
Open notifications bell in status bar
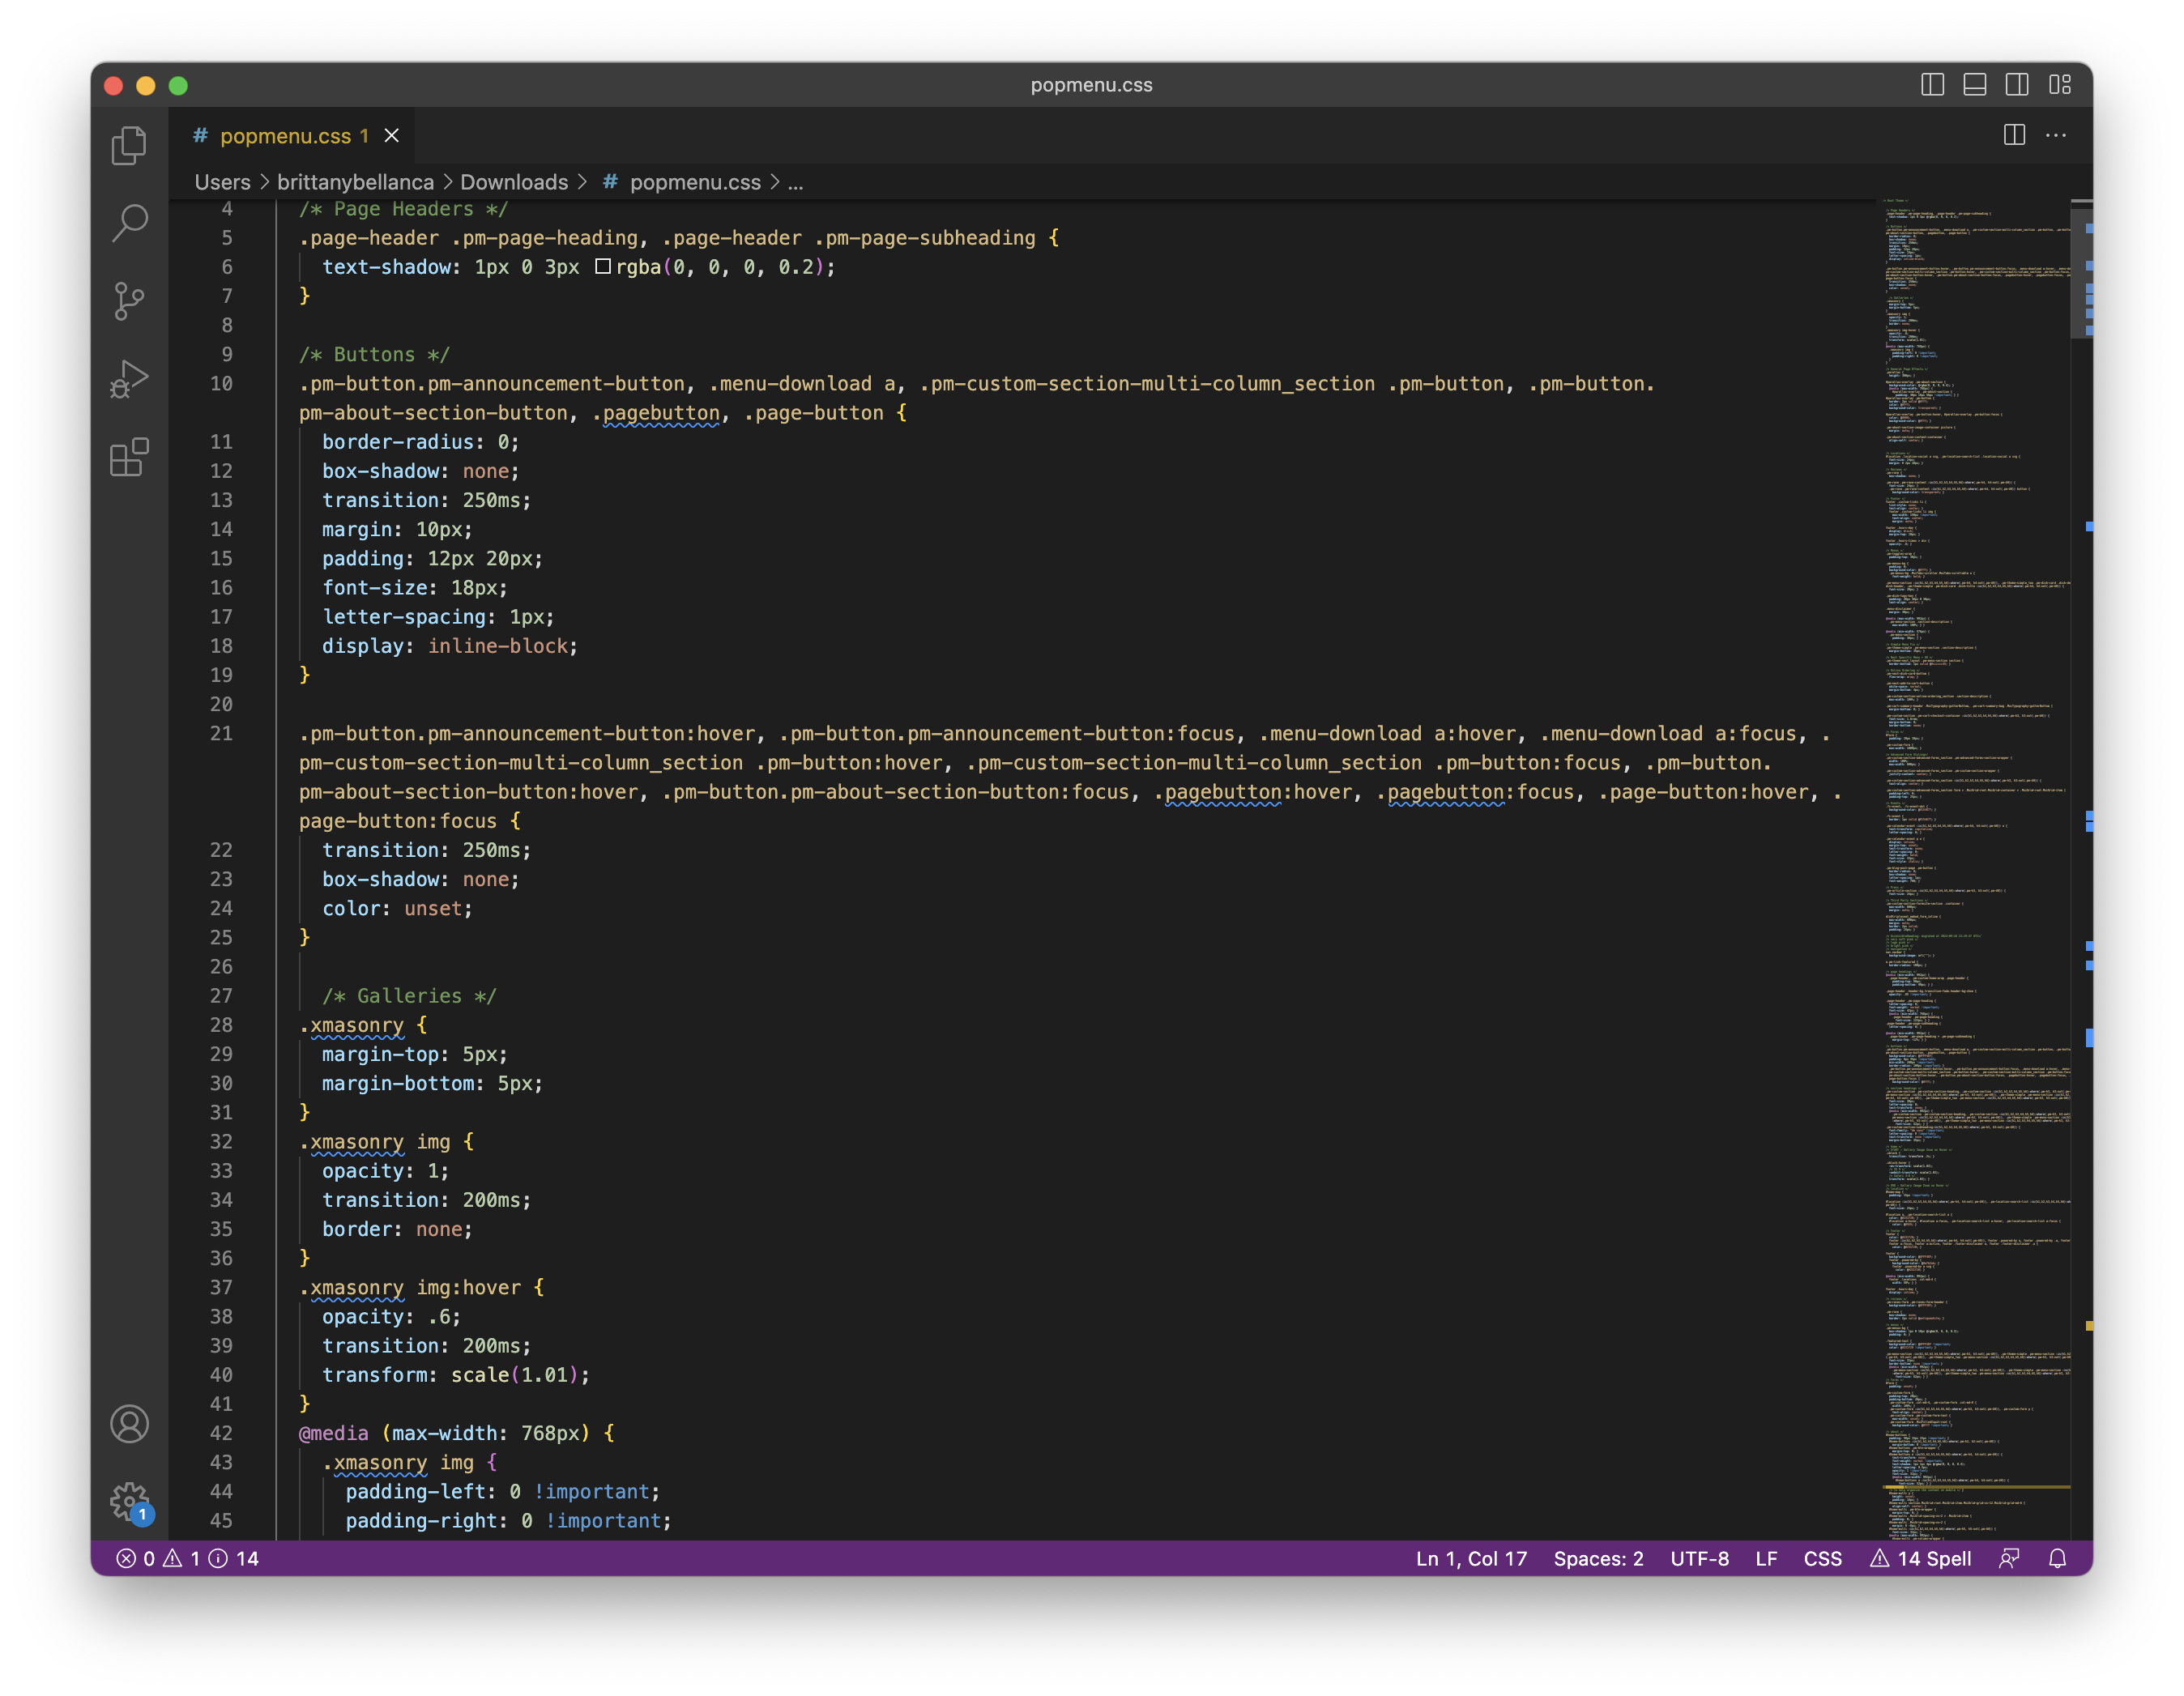click(2057, 1558)
